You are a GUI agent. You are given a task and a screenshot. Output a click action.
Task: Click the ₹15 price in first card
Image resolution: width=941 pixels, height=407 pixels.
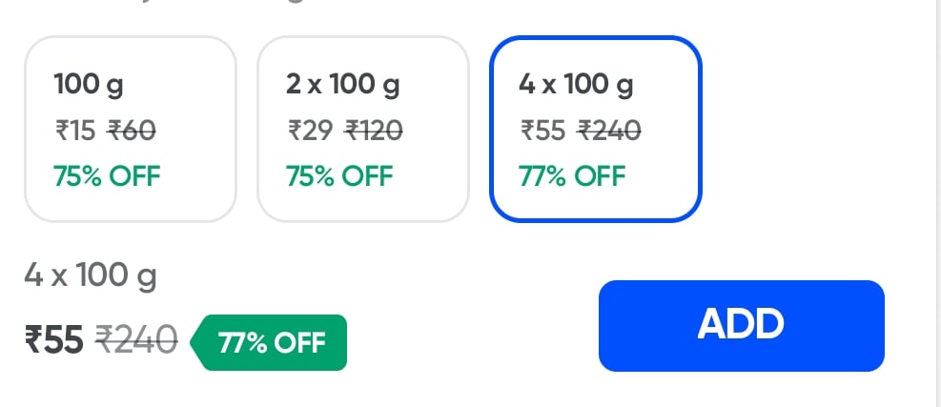(75, 131)
